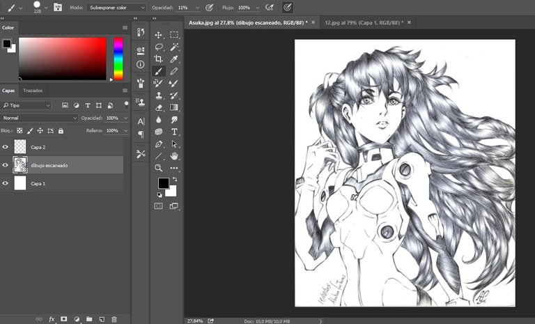Toggle Quick Mask mode
Viewport: 535px width, 324px height.
coord(158,206)
